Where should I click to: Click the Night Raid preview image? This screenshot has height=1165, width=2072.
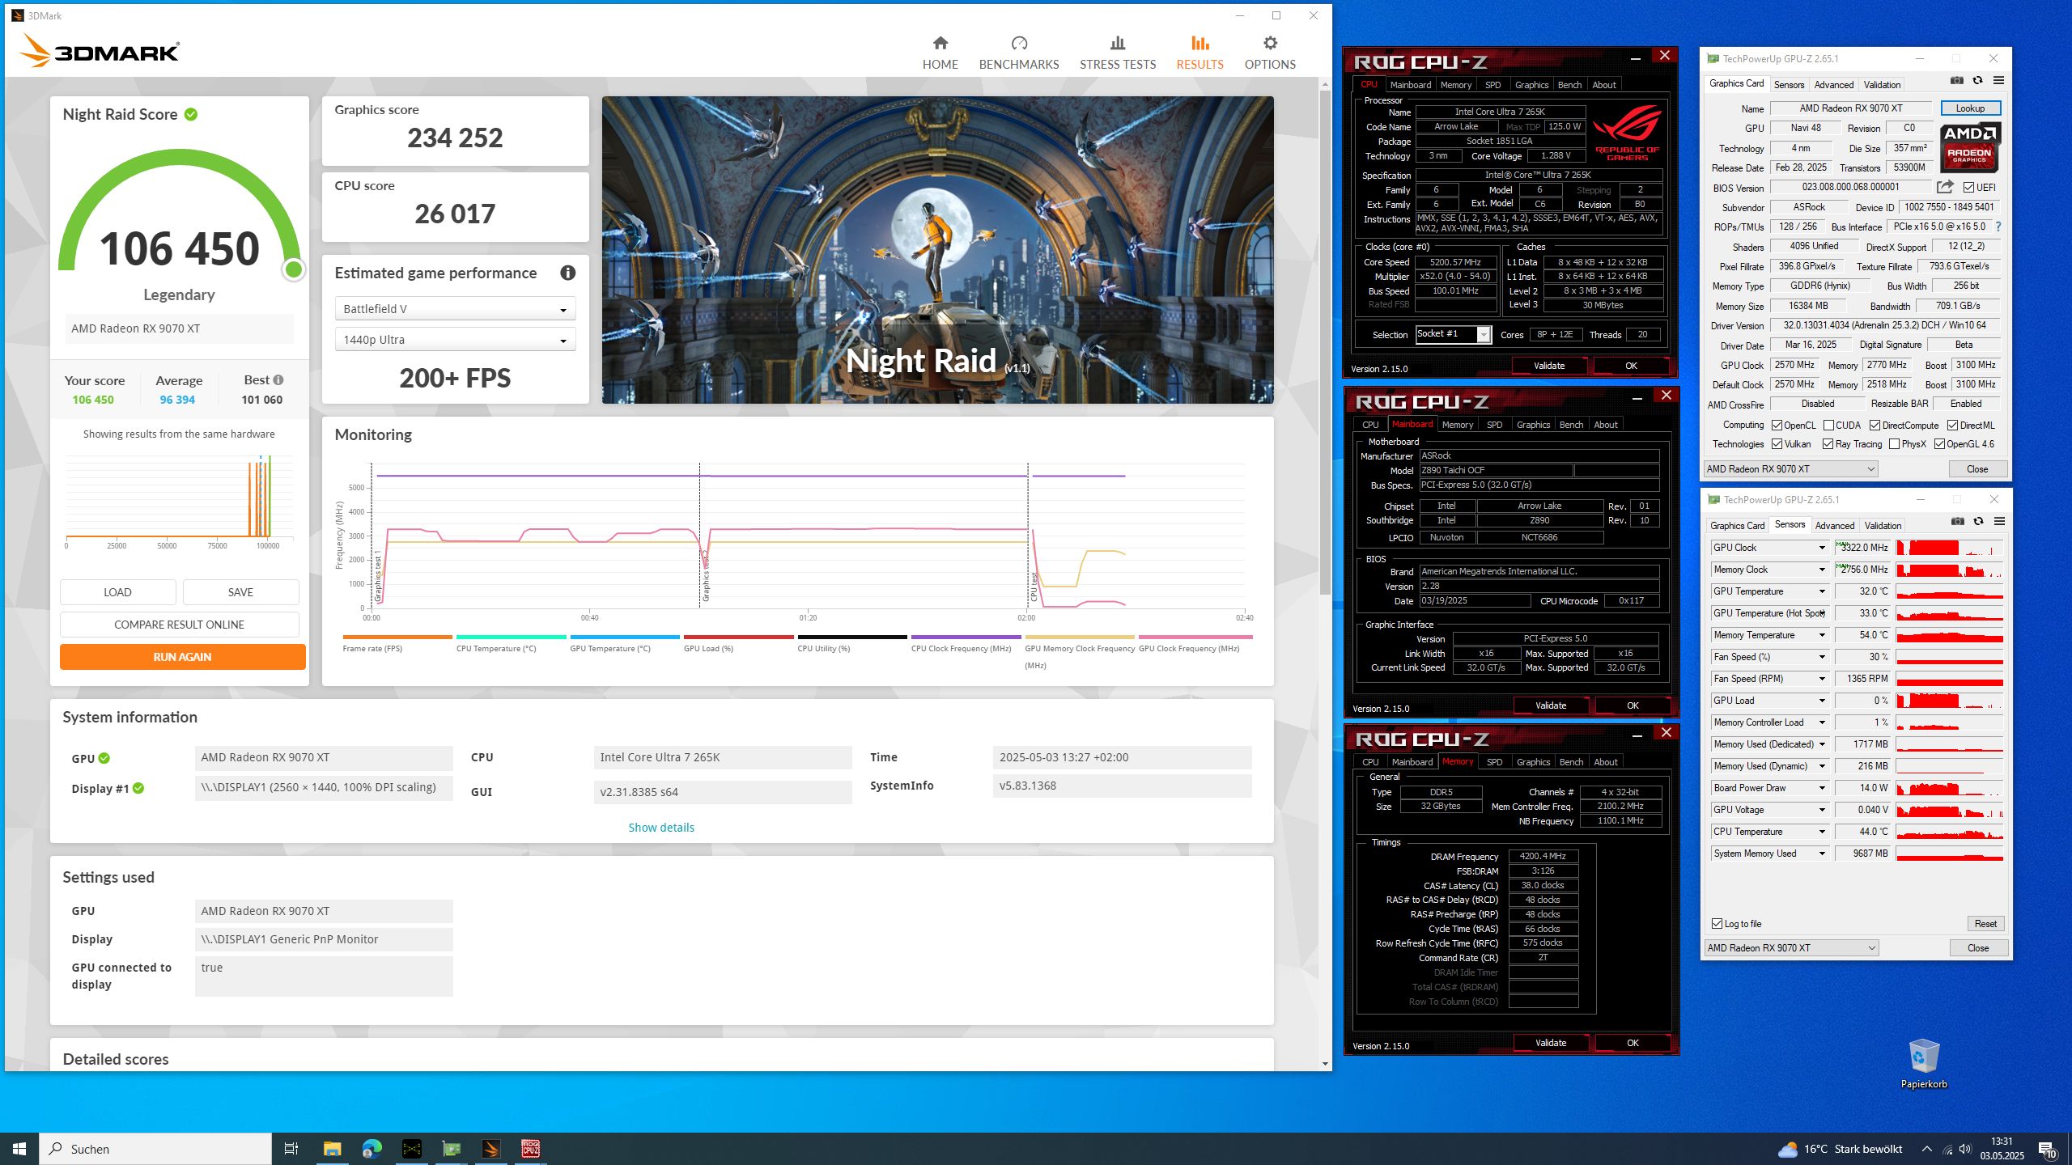937,250
